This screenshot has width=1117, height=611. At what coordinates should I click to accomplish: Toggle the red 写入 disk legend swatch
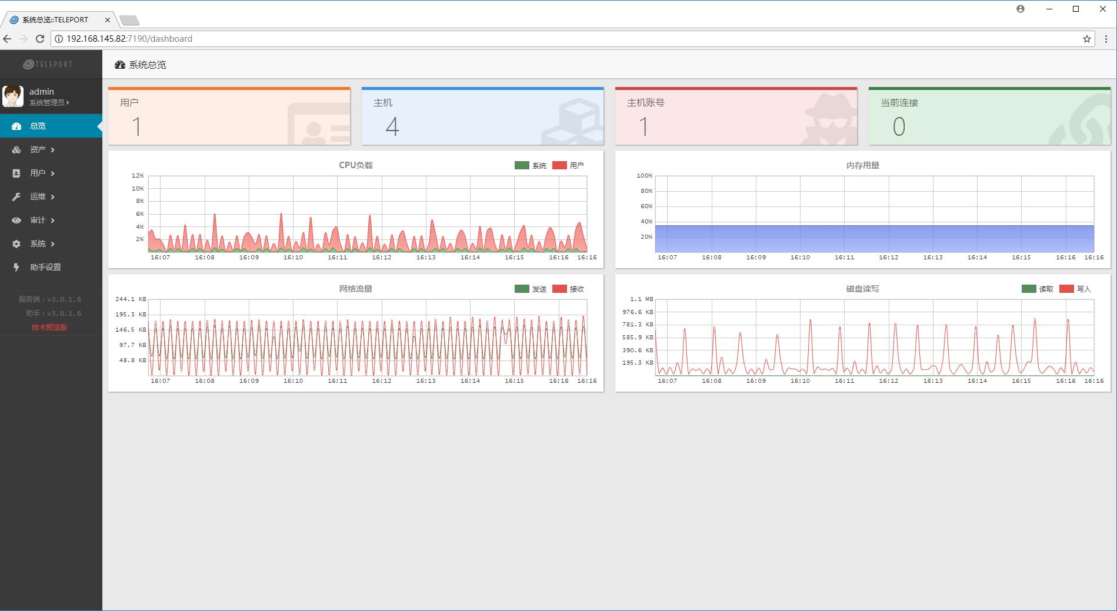(x=1066, y=289)
